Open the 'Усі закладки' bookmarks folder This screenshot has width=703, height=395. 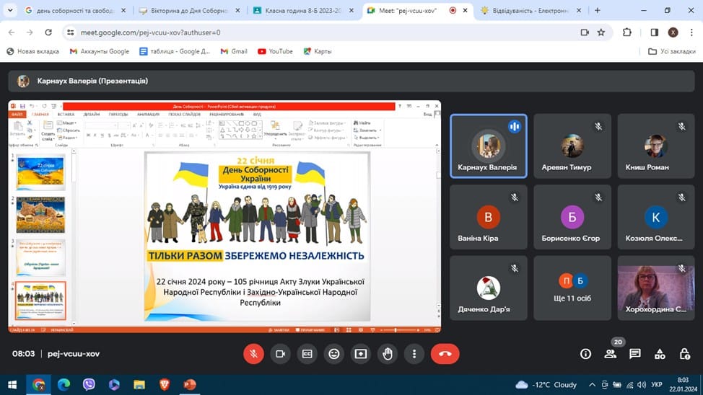click(x=671, y=51)
